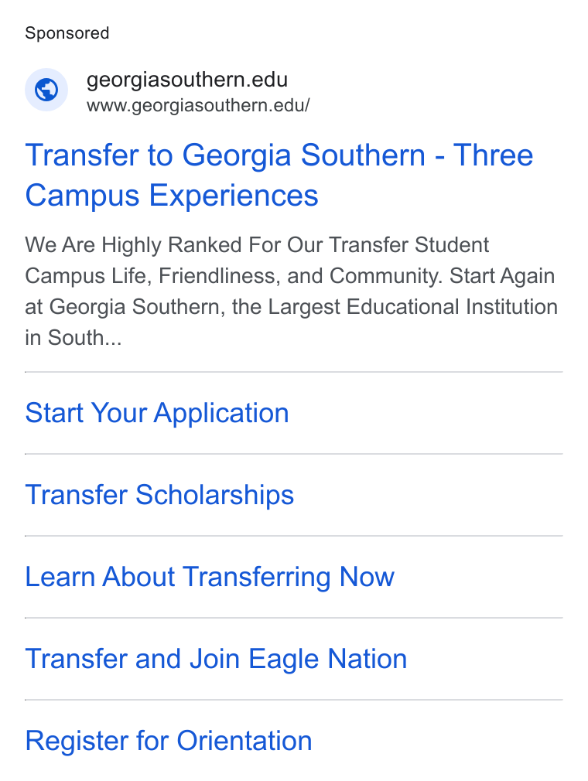Screen dimensions: 588x781
Task: Visit Transfer and Join Eagle Nation
Action: click(x=217, y=659)
